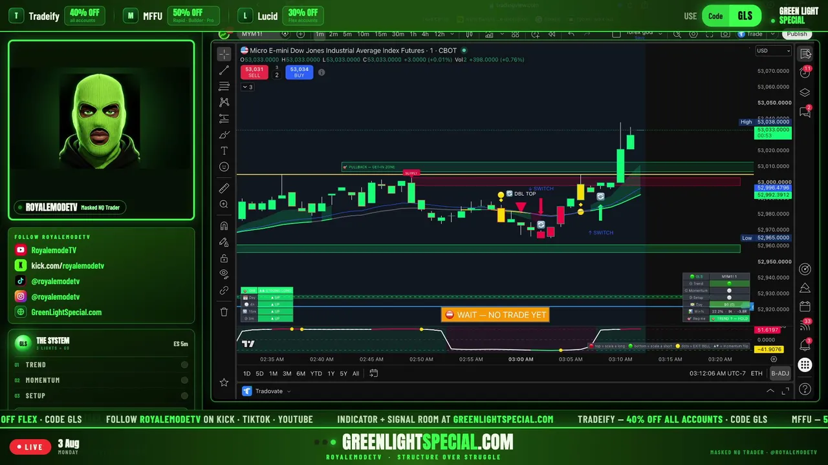Viewport: 828px width, 465px height.
Task: Click the Publish button
Action: point(796,34)
